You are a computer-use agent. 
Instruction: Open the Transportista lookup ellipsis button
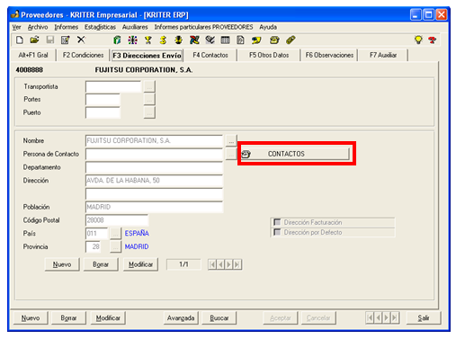tap(149, 86)
